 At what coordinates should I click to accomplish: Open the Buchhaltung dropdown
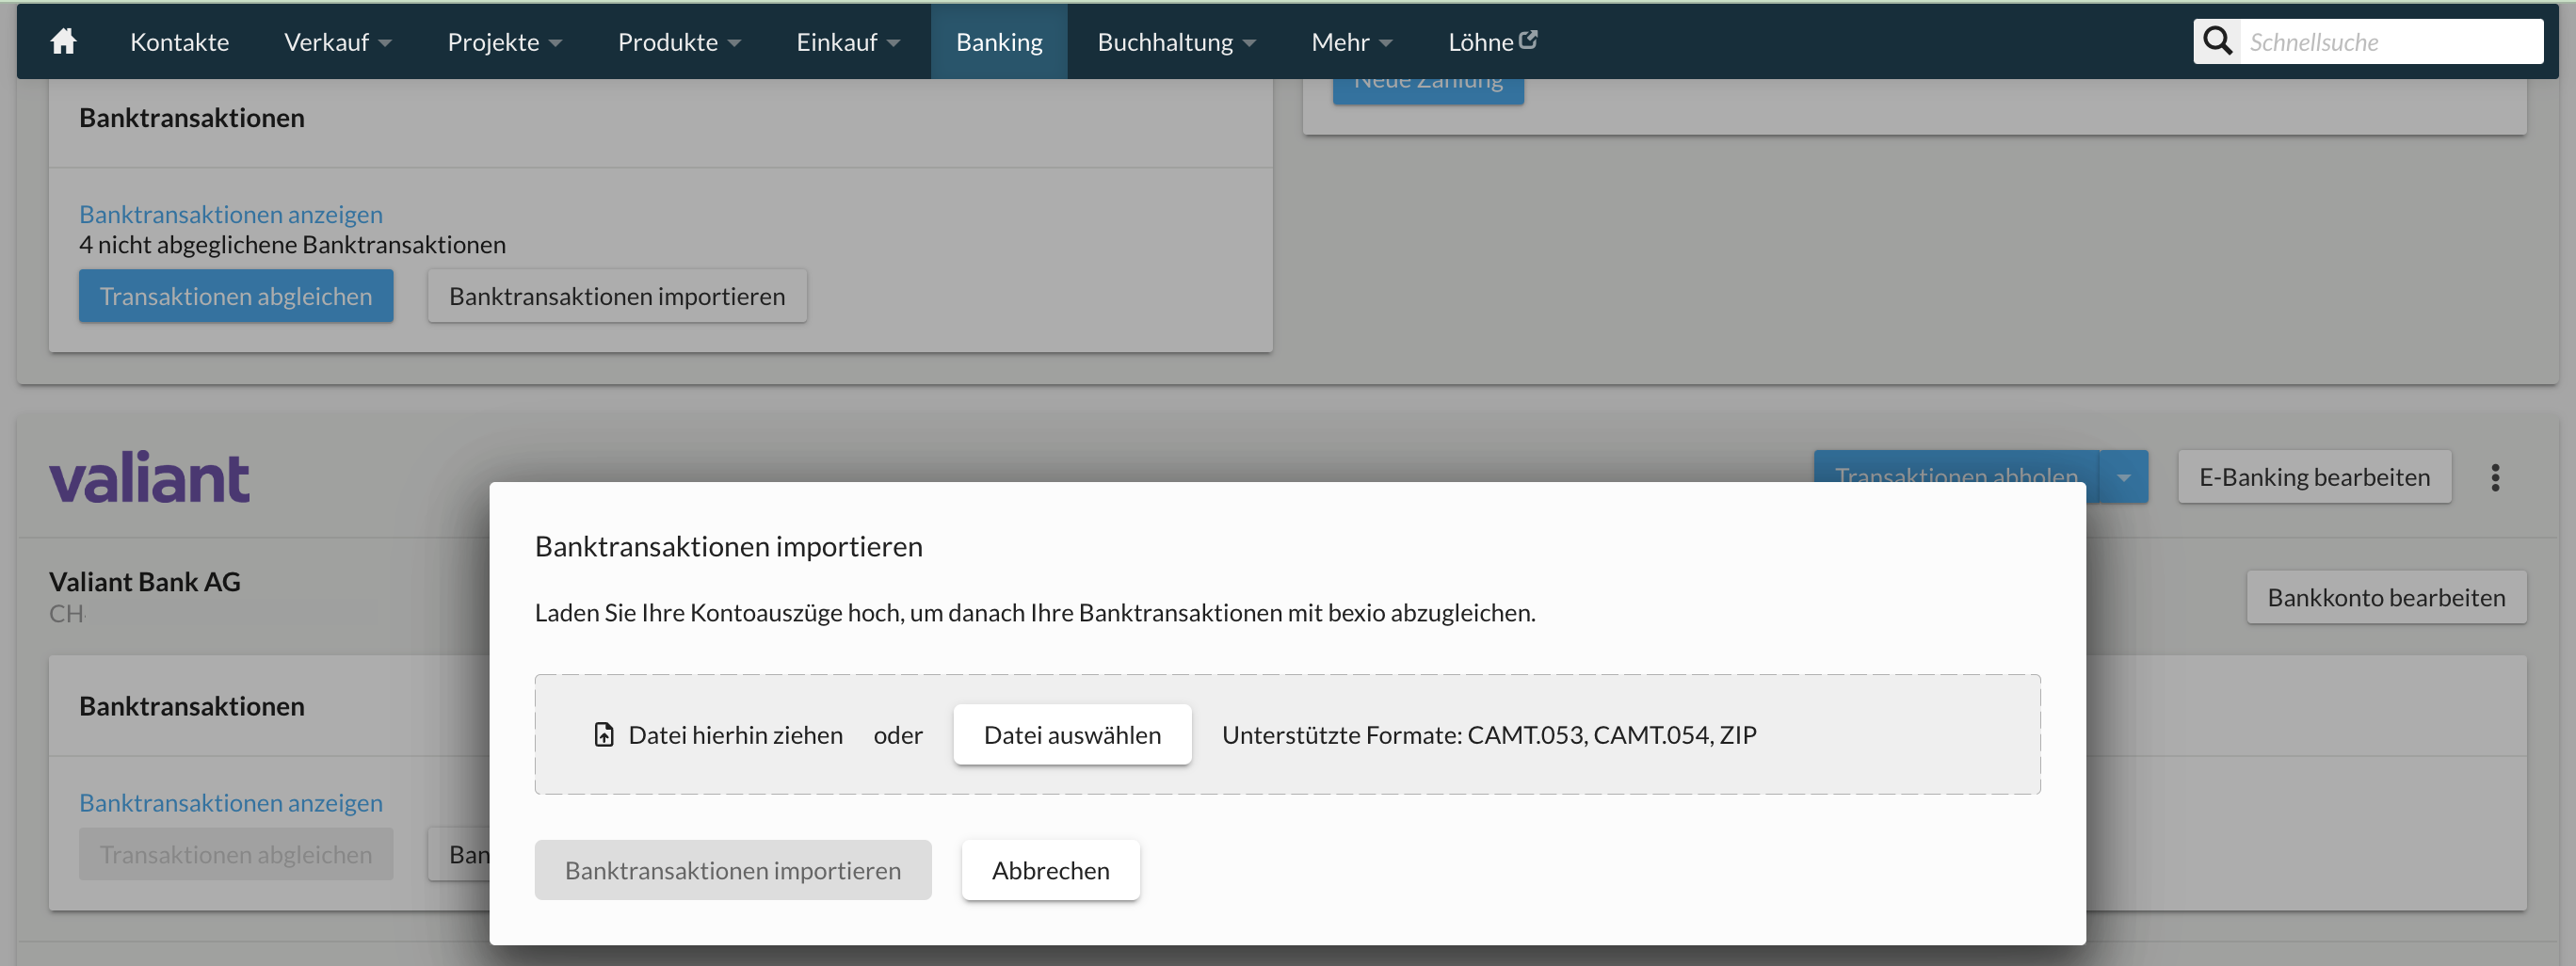coord(1176,42)
